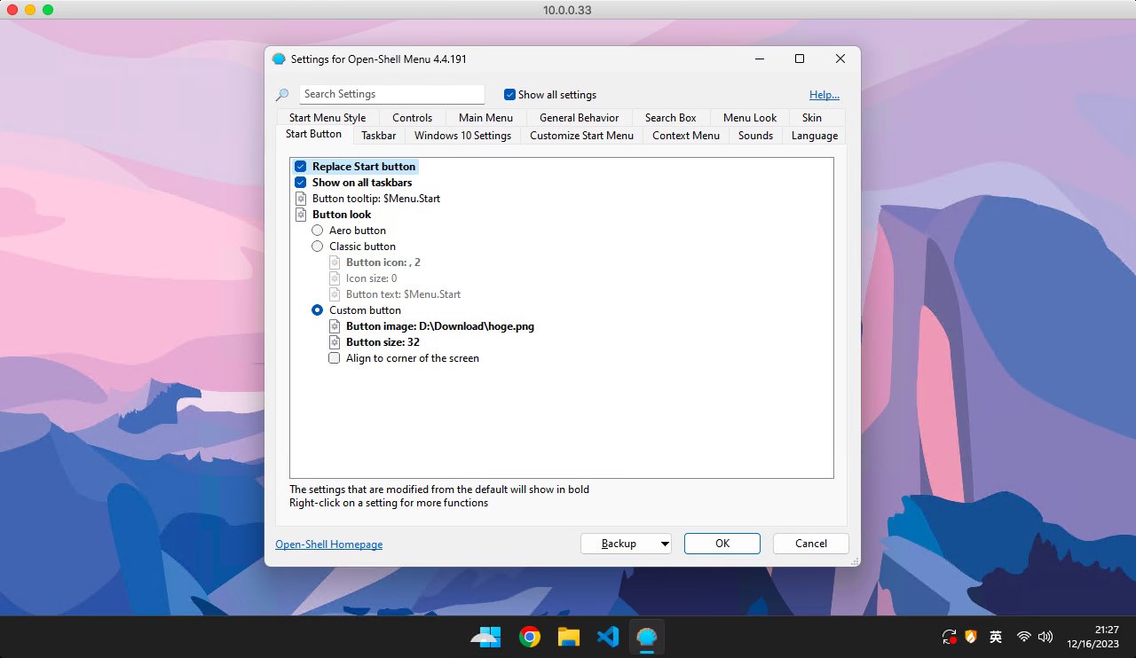Open the Language tab

pos(814,136)
